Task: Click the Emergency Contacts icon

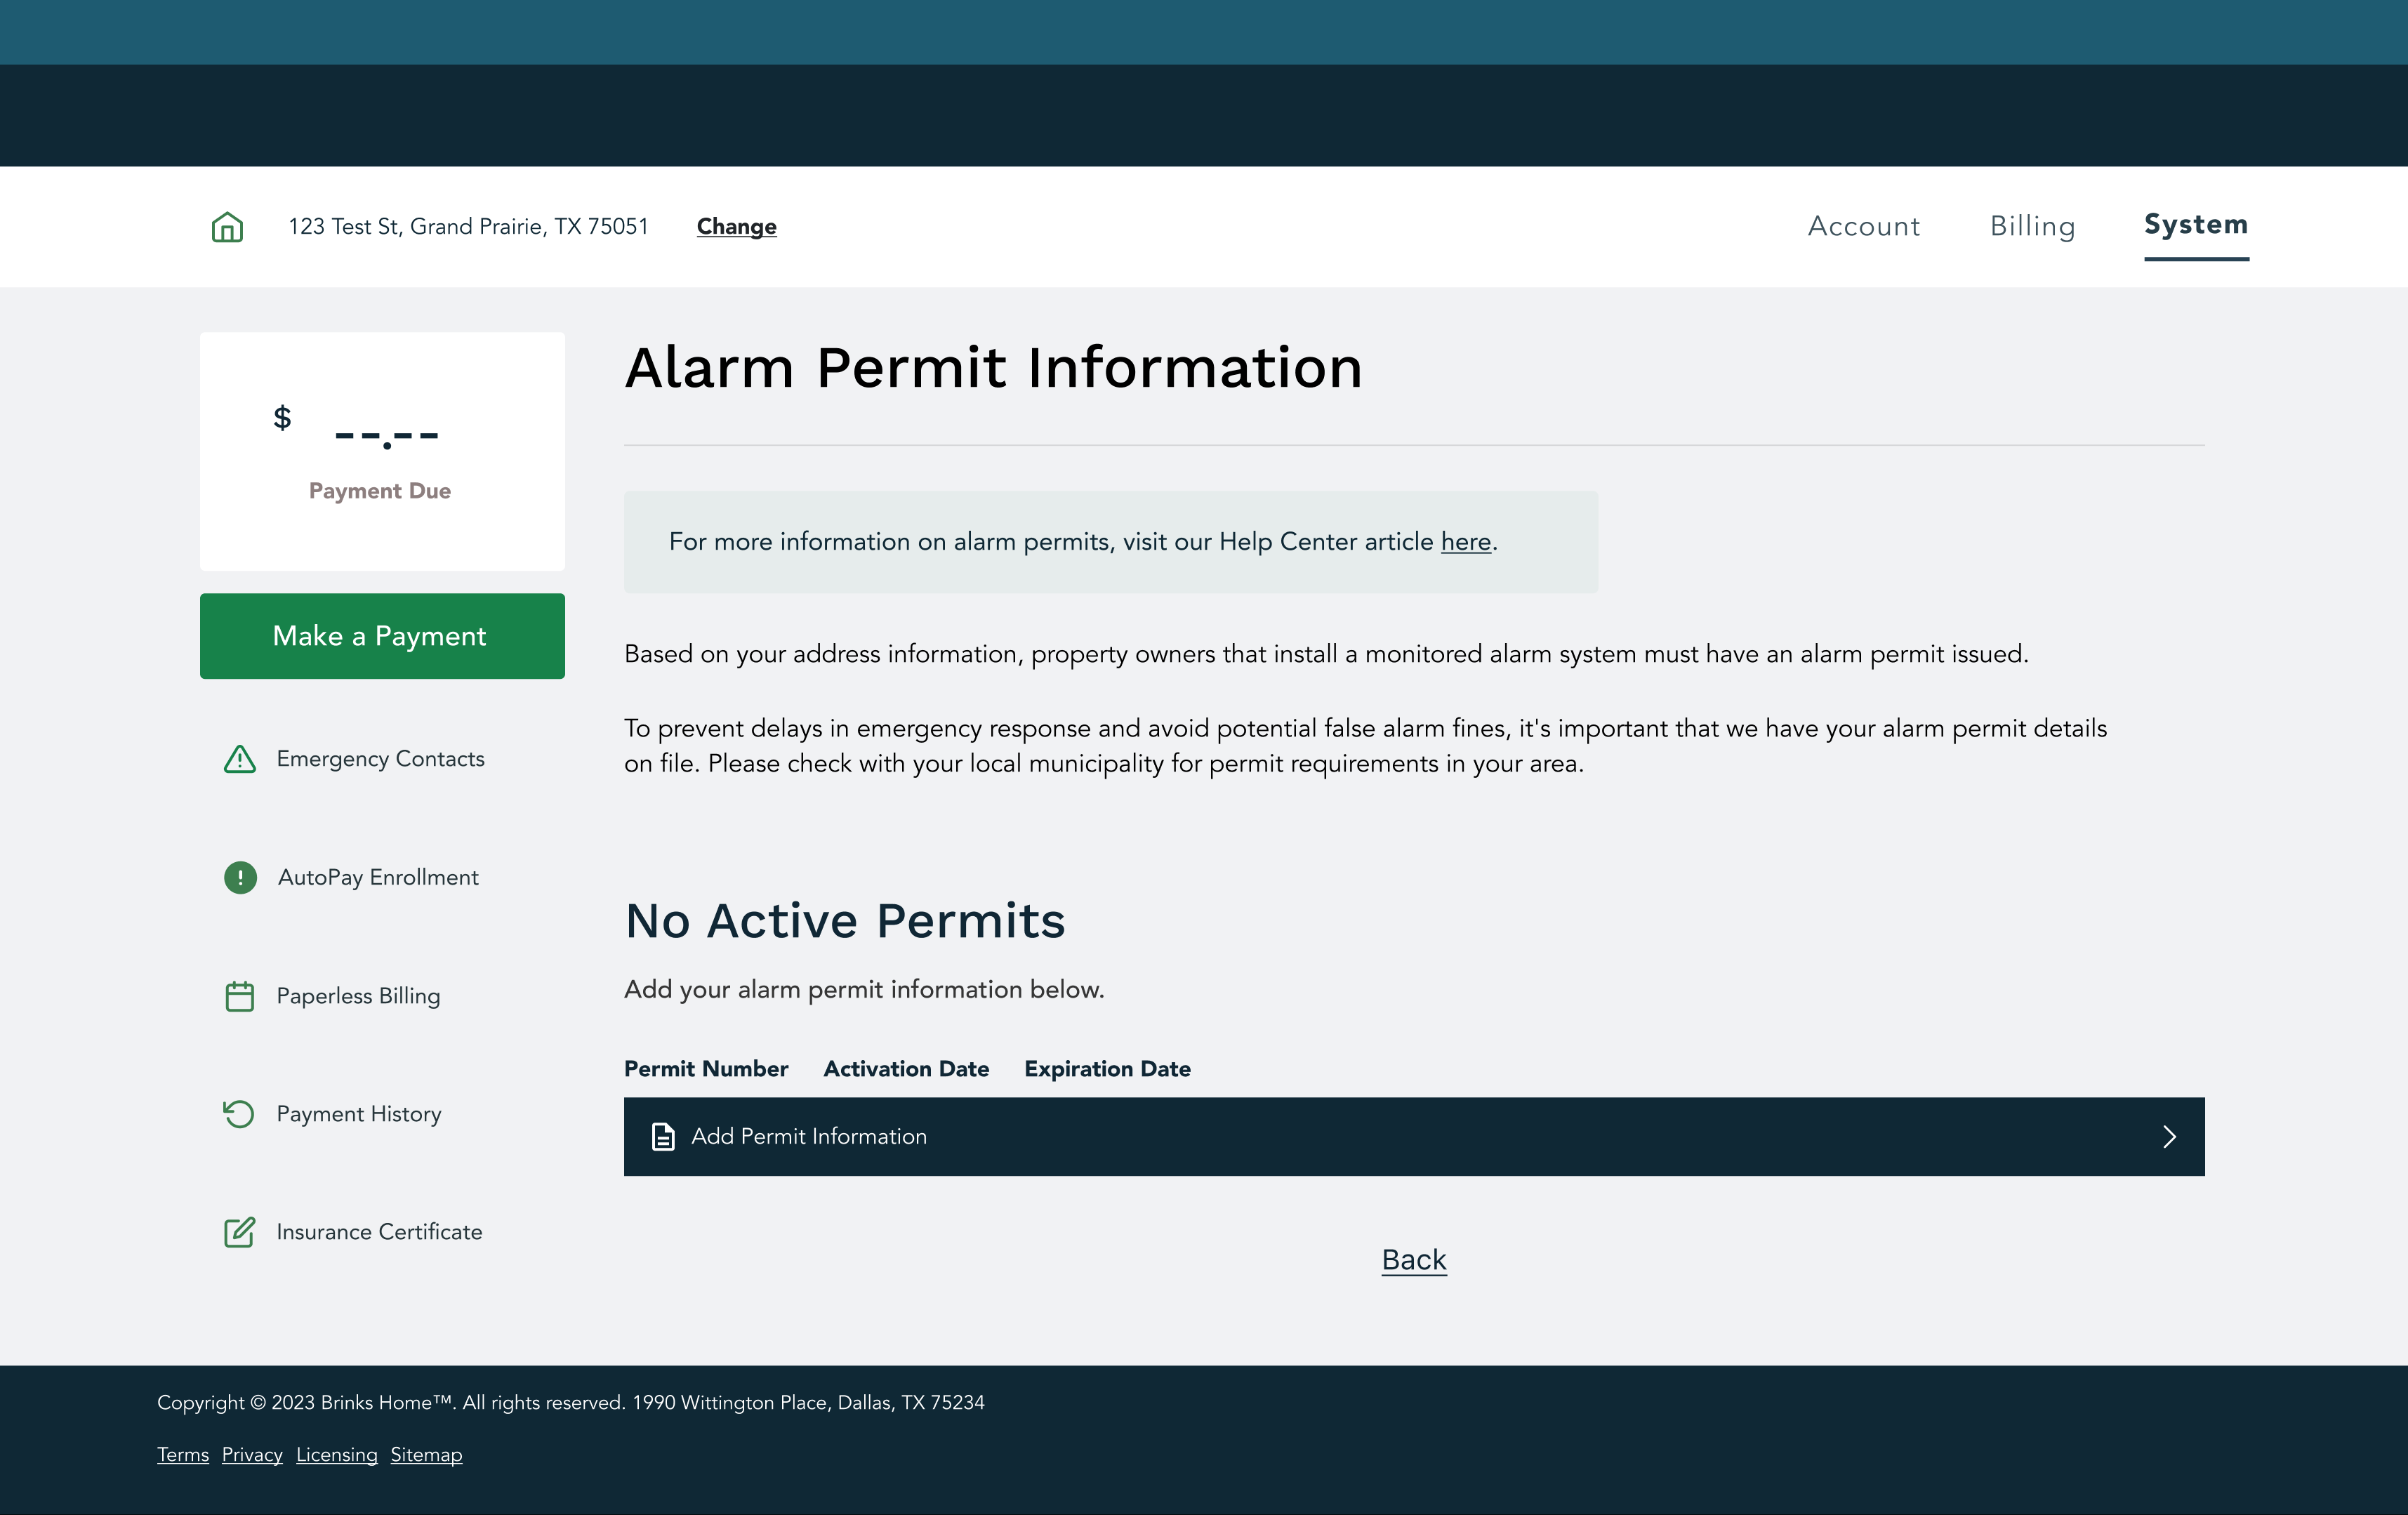Action: click(x=239, y=757)
